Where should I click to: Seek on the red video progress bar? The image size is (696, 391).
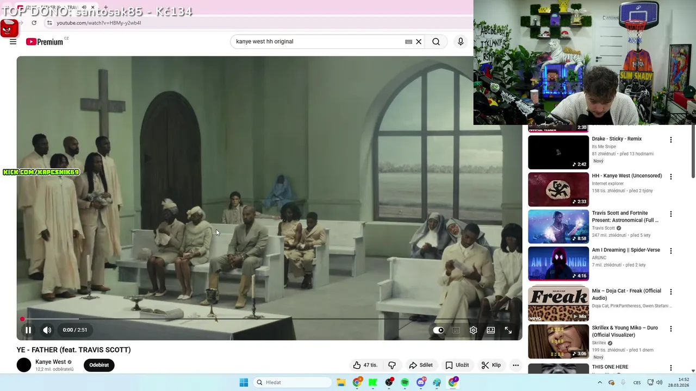269,319
